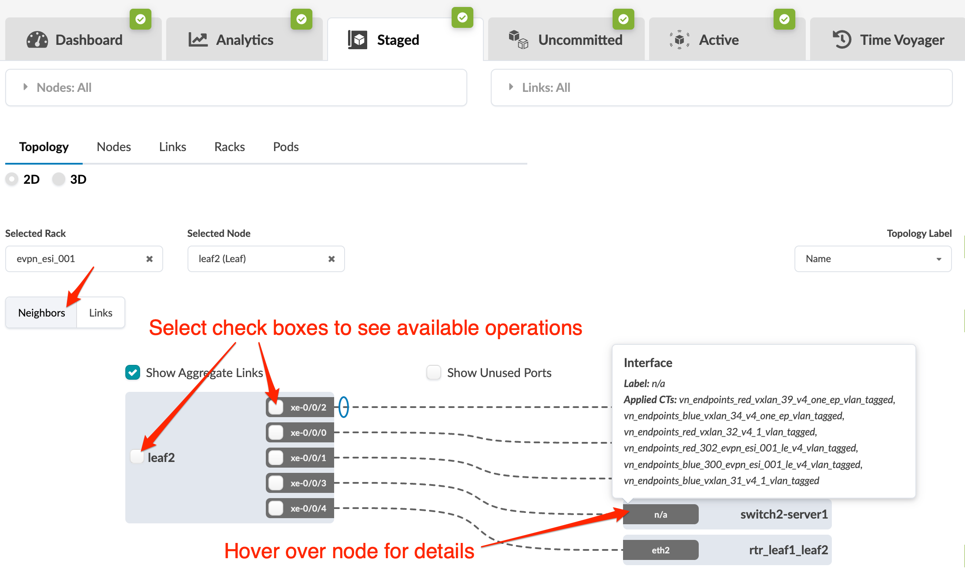965x573 pixels.
Task: Click the Uncommitted cubes icon
Action: 518,40
